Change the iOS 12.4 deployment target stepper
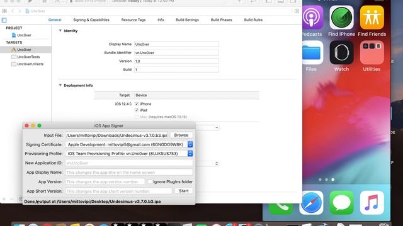Viewport: 403px width, 226px height. (130, 104)
